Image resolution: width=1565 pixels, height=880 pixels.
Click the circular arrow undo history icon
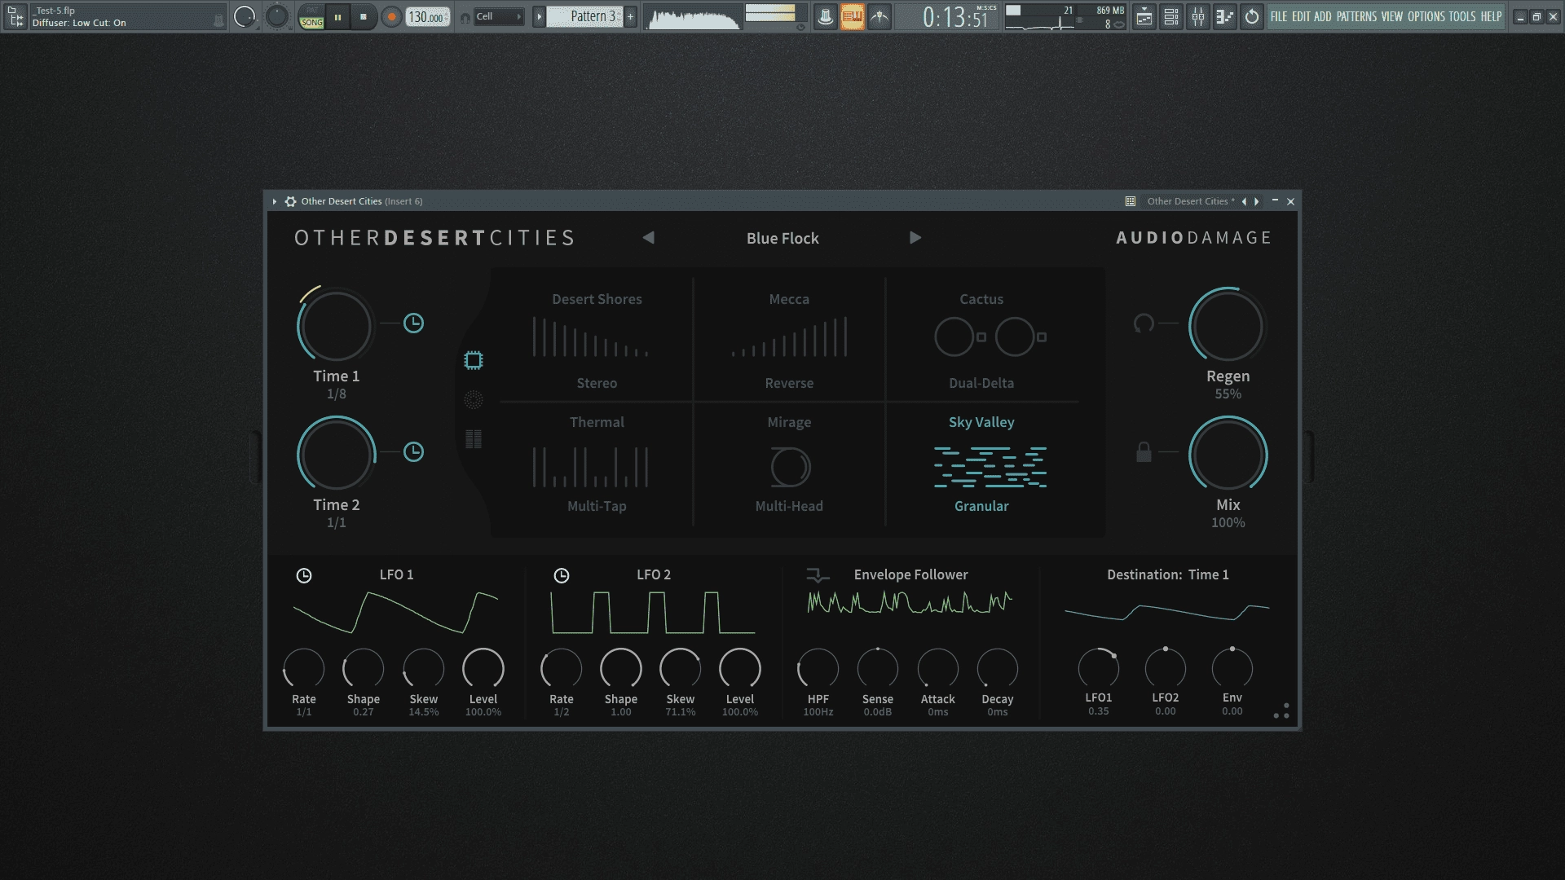pos(1252,16)
